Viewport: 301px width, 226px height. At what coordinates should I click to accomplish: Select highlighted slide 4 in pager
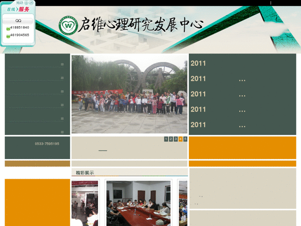tap(181, 139)
